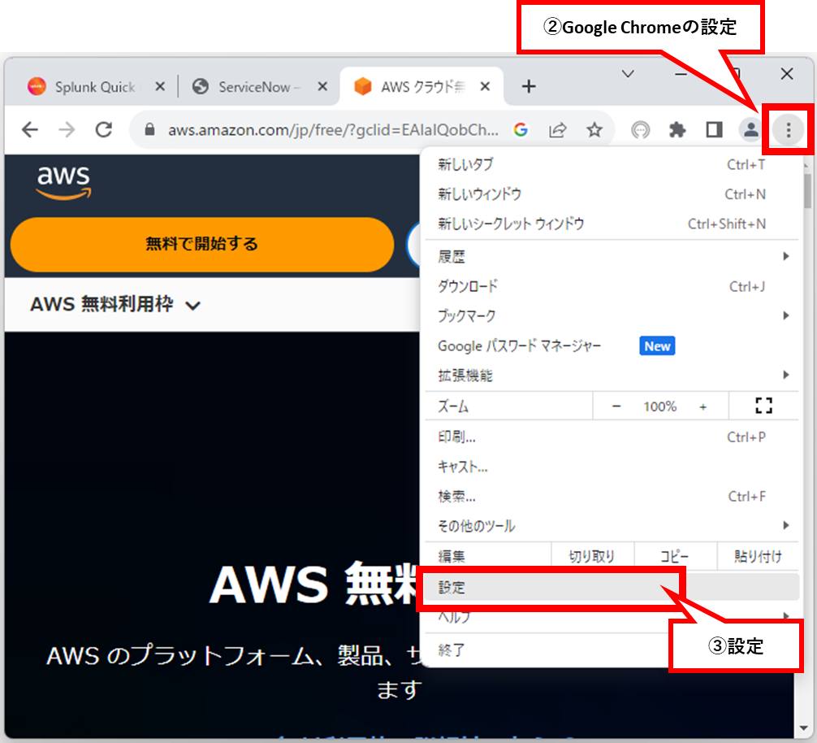
Task: Close the Splunk Quick tab
Action: click(x=160, y=86)
